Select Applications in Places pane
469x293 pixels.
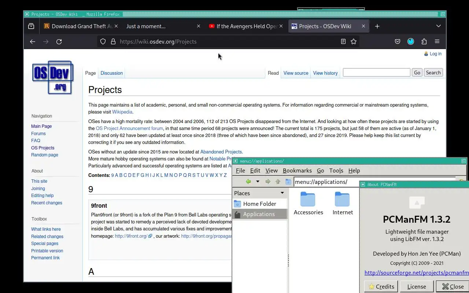coord(260,214)
